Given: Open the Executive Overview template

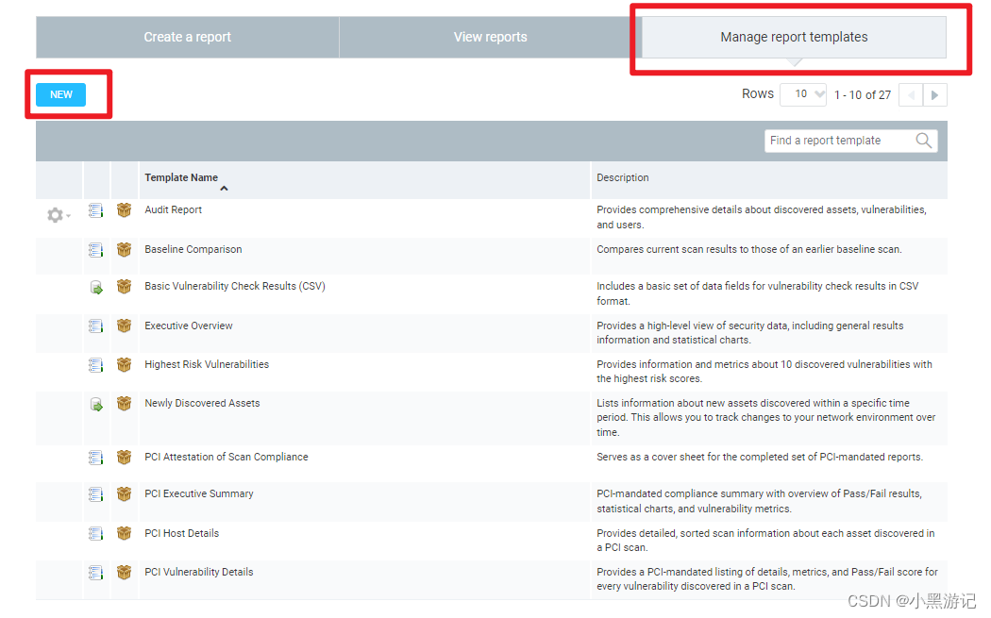Looking at the screenshot, I should pos(189,326).
